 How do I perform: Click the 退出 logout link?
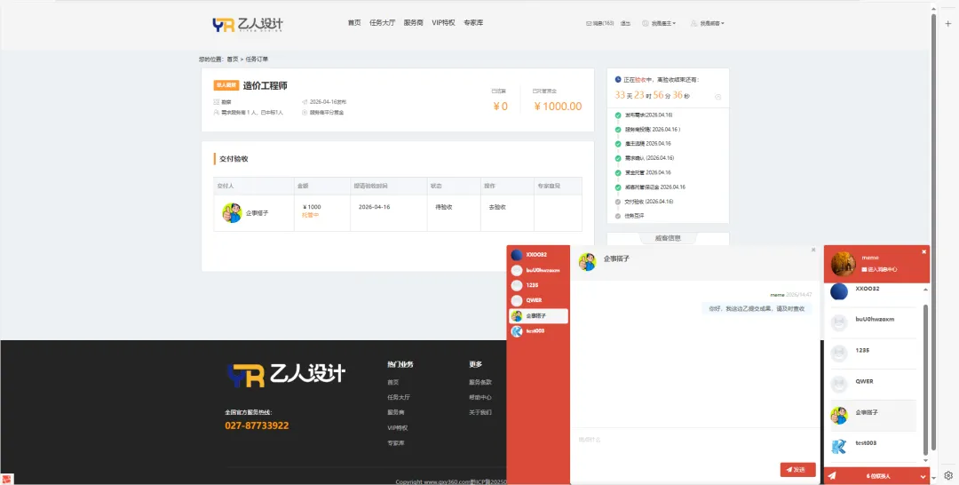click(x=626, y=23)
